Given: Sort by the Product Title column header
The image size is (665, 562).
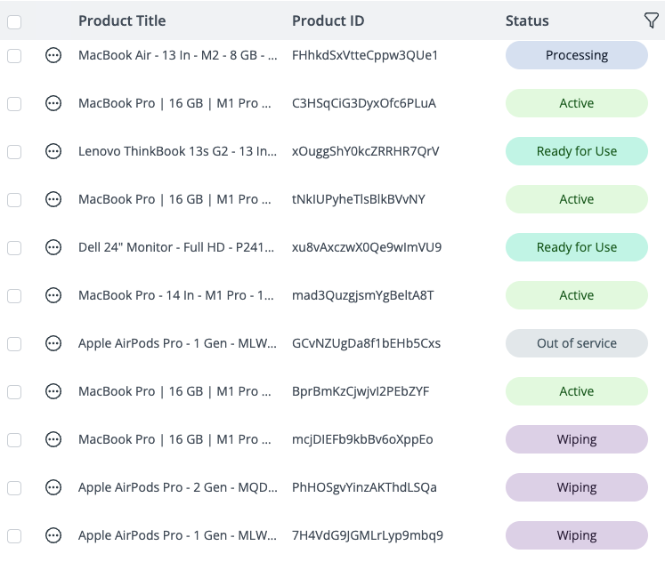Looking at the screenshot, I should pyautogui.click(x=122, y=20).
